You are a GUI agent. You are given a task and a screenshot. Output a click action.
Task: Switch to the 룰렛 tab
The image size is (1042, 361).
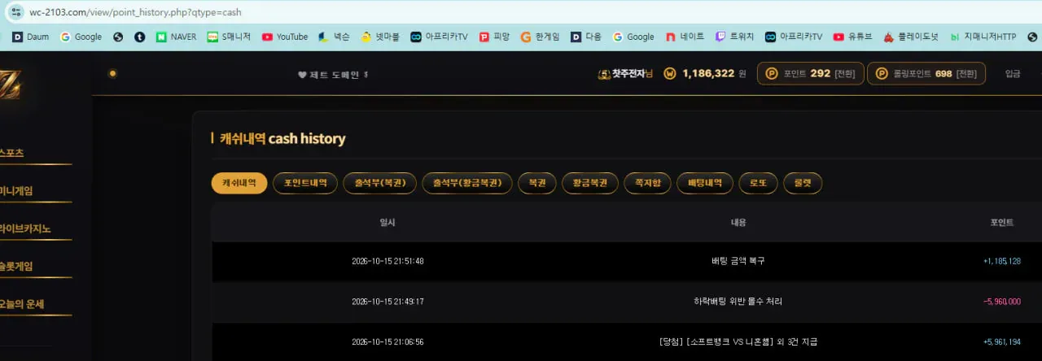coord(803,183)
